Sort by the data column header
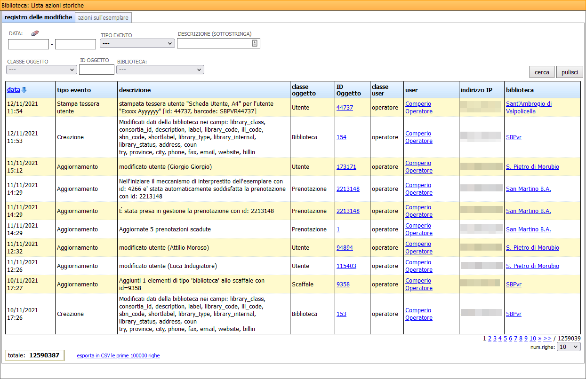586x379 pixels. [x=13, y=90]
